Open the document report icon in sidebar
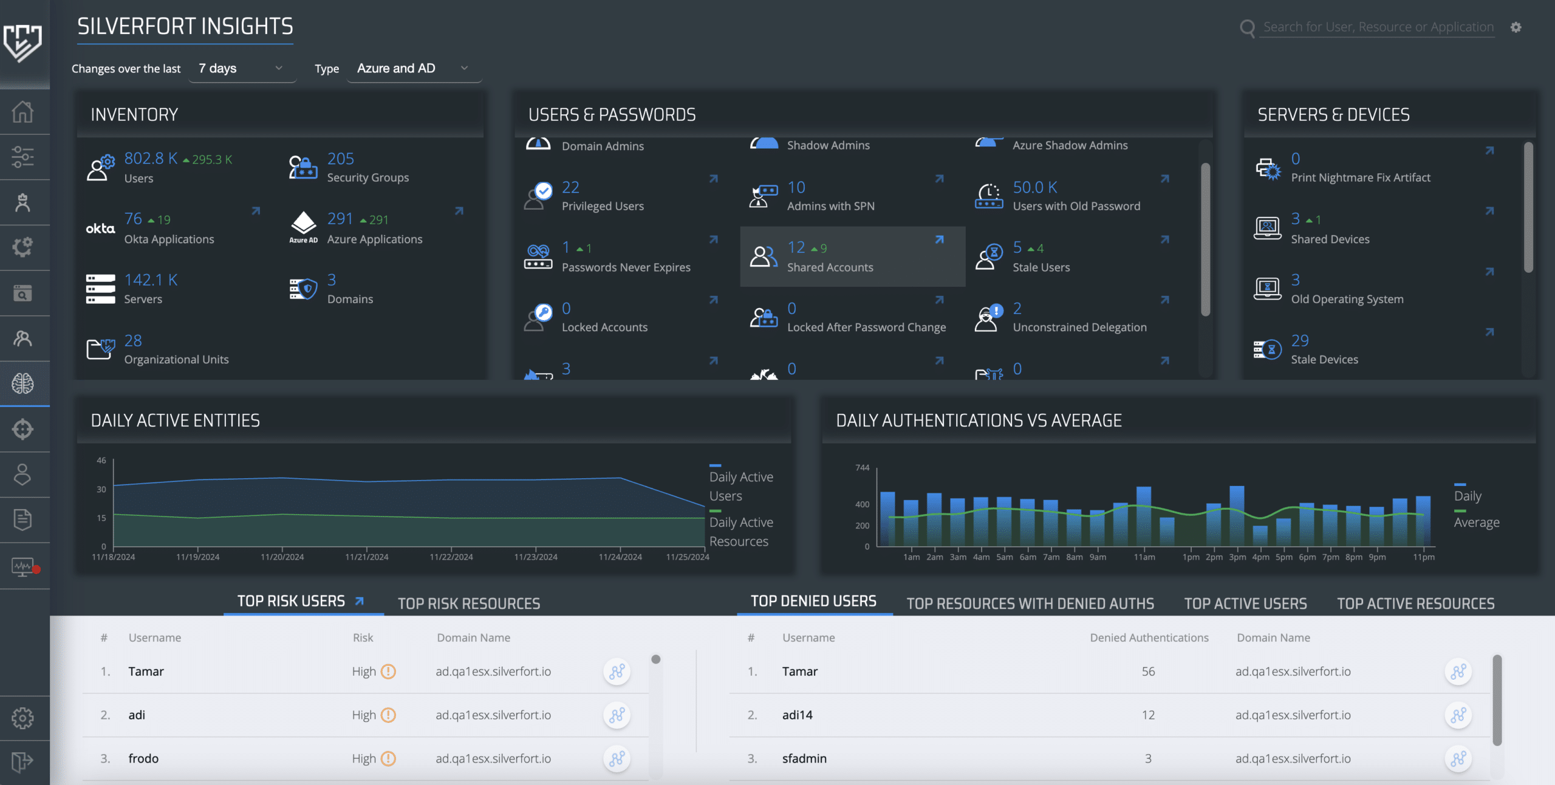The image size is (1555, 785). pyautogui.click(x=22, y=519)
